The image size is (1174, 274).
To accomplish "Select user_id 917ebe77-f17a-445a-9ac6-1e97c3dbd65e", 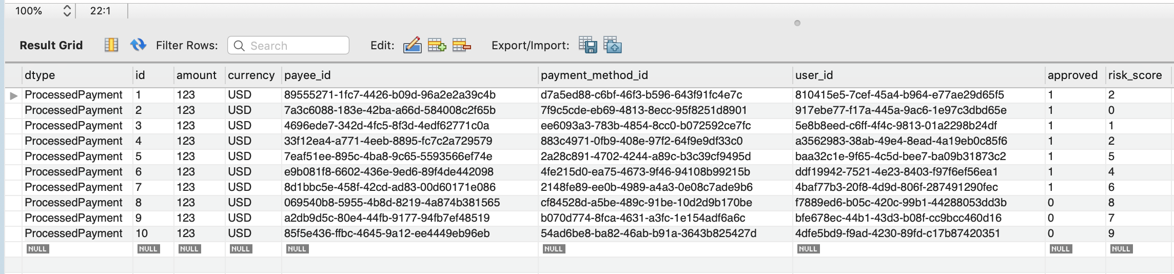I will pyautogui.click(x=901, y=110).
